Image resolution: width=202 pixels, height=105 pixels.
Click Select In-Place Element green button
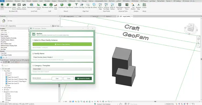point(62,44)
